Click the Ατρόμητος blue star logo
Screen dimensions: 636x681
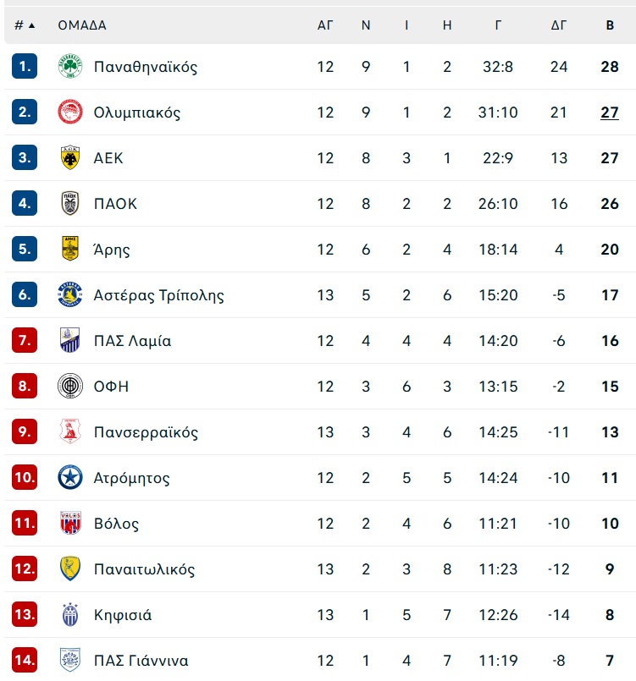[x=70, y=477]
